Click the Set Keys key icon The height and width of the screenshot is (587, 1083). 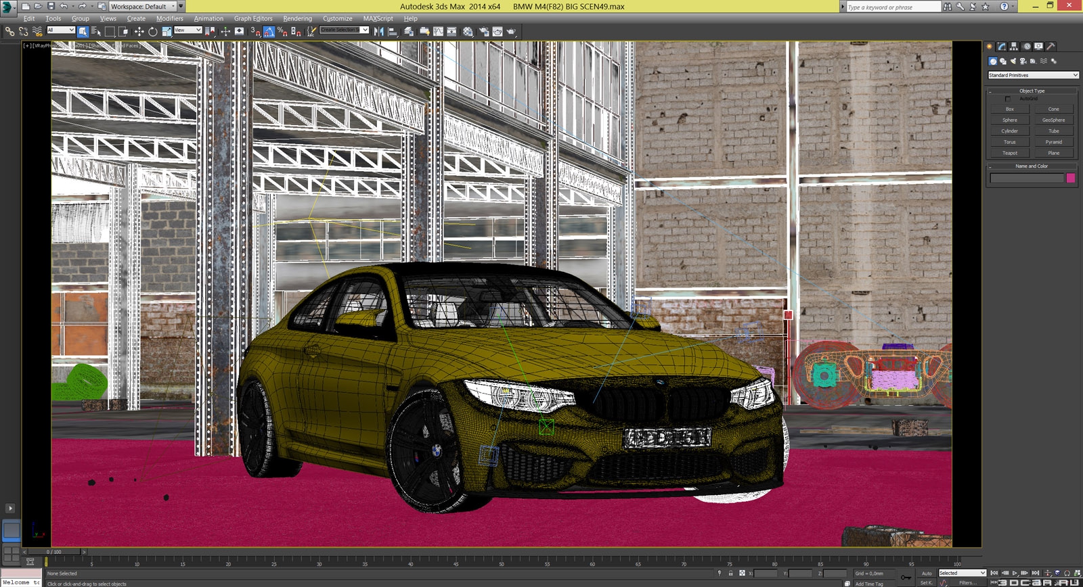pyautogui.click(x=906, y=577)
